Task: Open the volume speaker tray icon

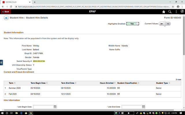Action: pyautogui.click(x=169, y=113)
